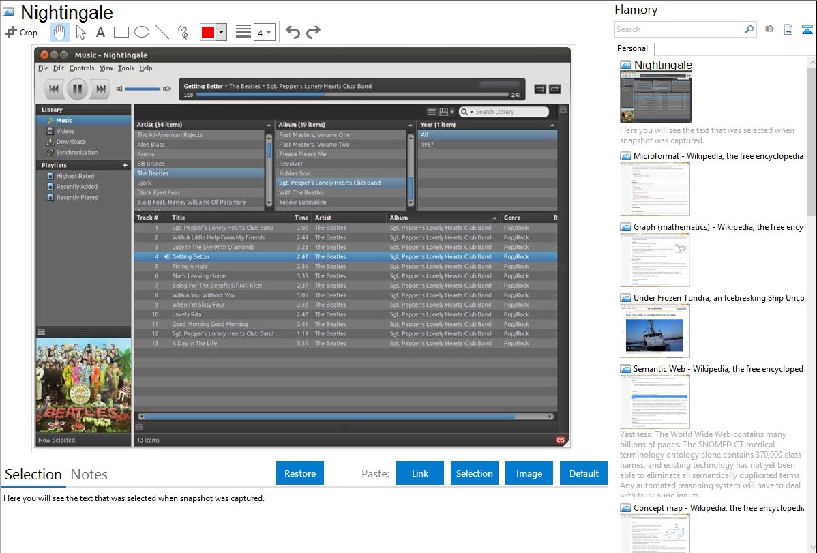Pick the ellipse shape tool
Screen dimensions: 817x553
tap(142, 32)
